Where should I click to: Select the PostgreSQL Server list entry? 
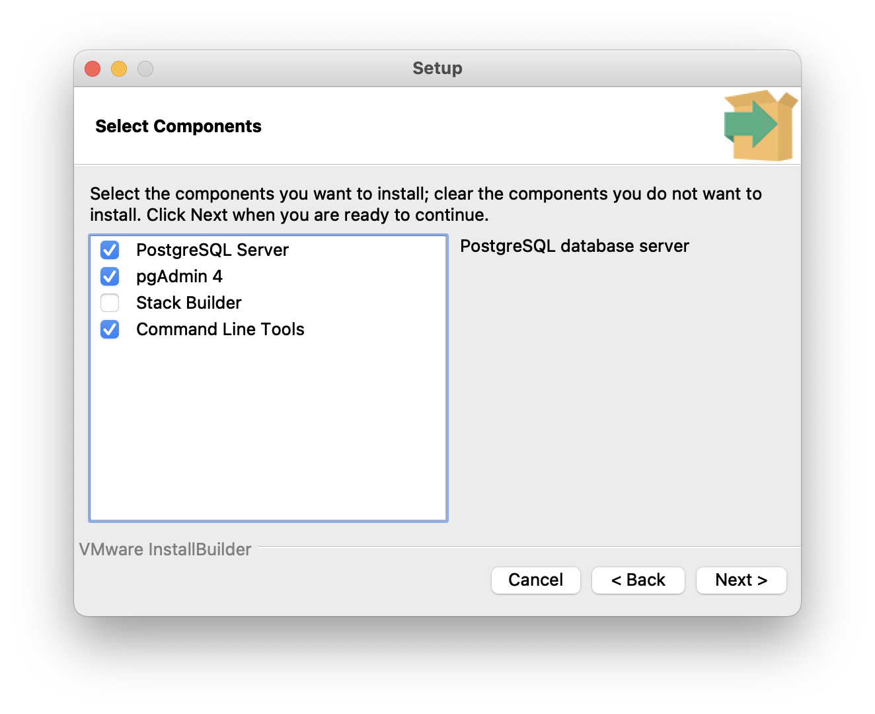click(212, 250)
